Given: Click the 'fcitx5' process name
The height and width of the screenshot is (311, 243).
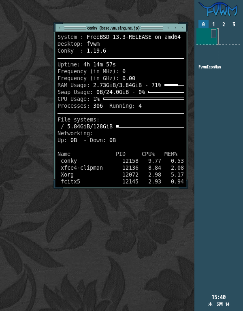Looking at the screenshot, I should (x=70, y=182).
